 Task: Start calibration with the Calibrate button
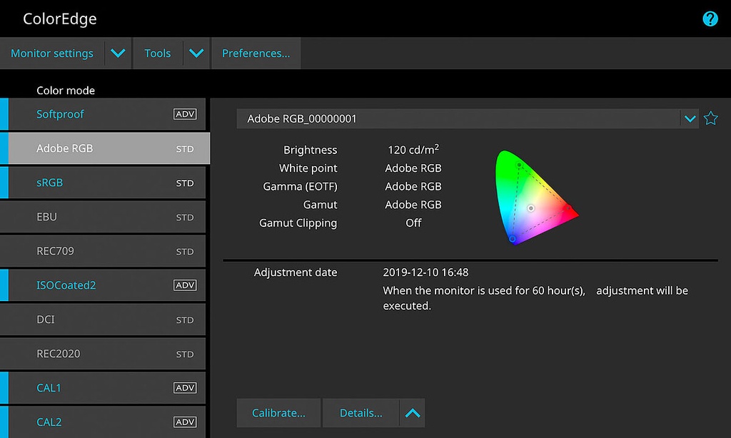[278, 412]
